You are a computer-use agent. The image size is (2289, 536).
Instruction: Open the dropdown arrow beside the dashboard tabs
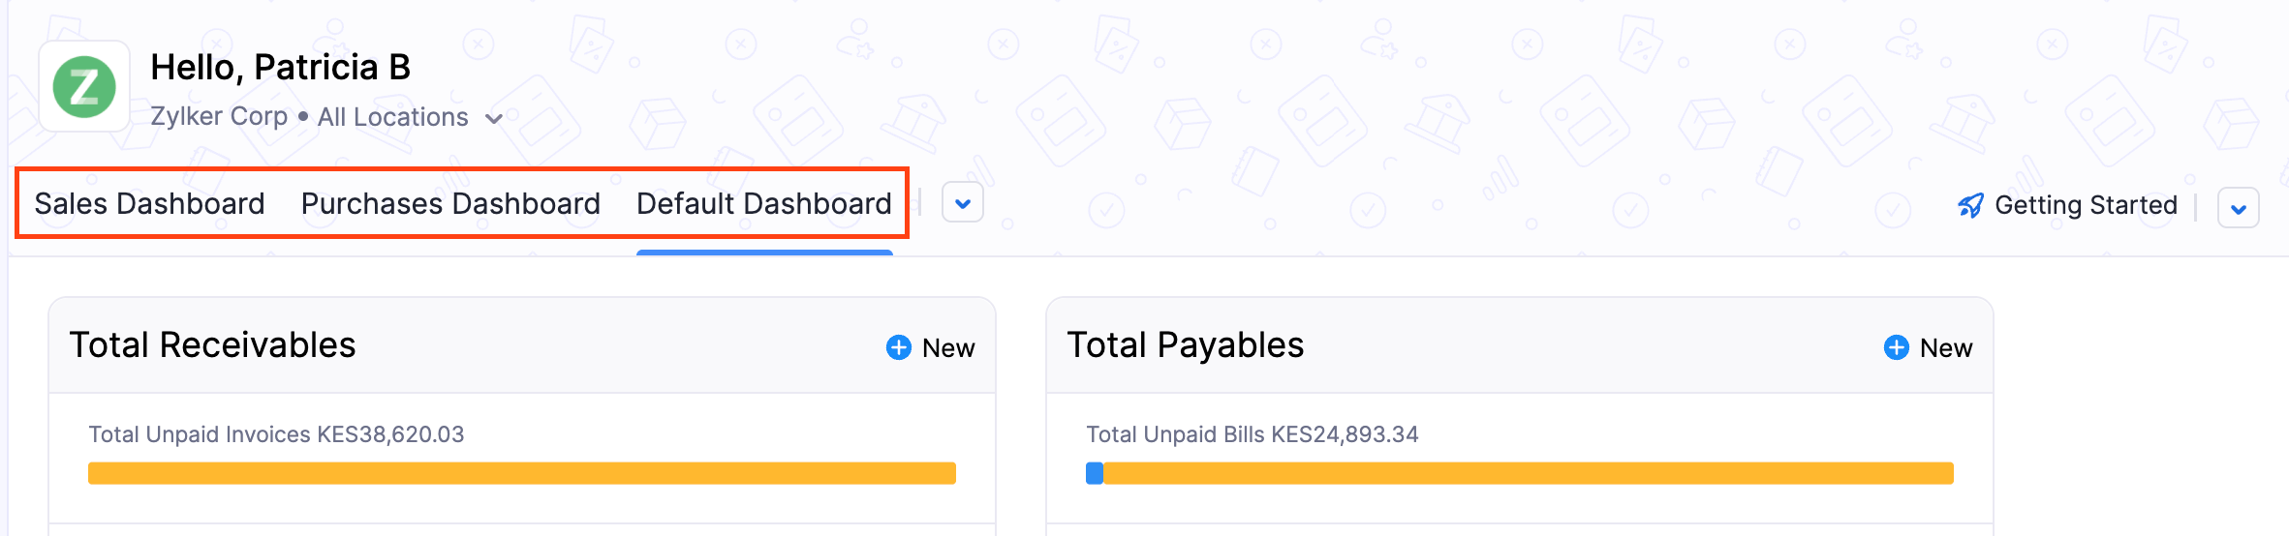coord(963,203)
